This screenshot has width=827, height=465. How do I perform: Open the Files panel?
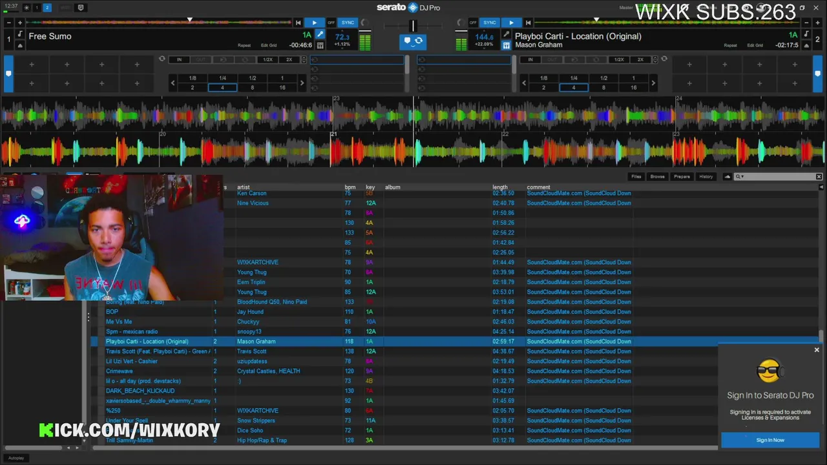[636, 176]
